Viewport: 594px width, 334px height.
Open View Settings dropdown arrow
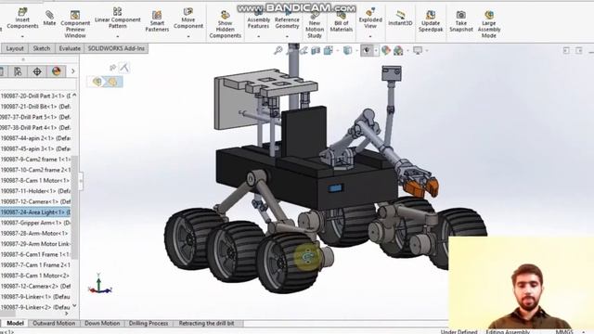pyautogui.click(x=427, y=50)
